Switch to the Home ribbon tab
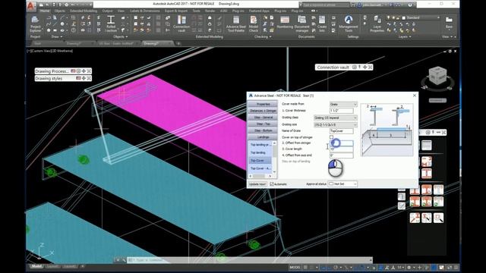 [45, 11]
